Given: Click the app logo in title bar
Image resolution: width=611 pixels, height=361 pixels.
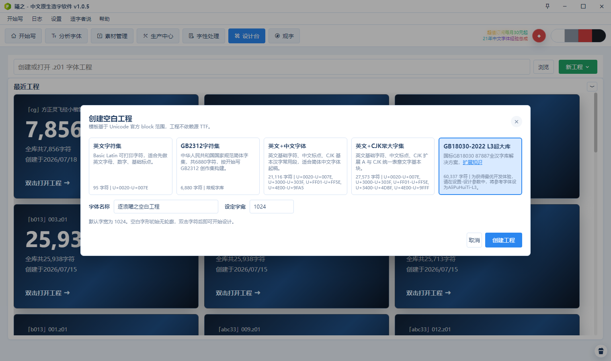Looking at the screenshot, I should [x=7, y=6].
